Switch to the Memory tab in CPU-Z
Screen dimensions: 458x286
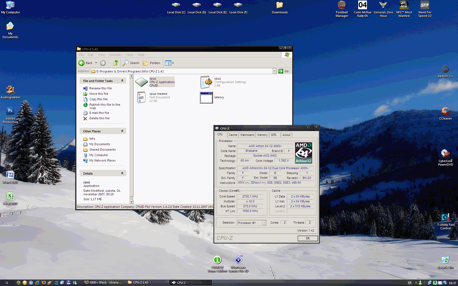click(262, 135)
